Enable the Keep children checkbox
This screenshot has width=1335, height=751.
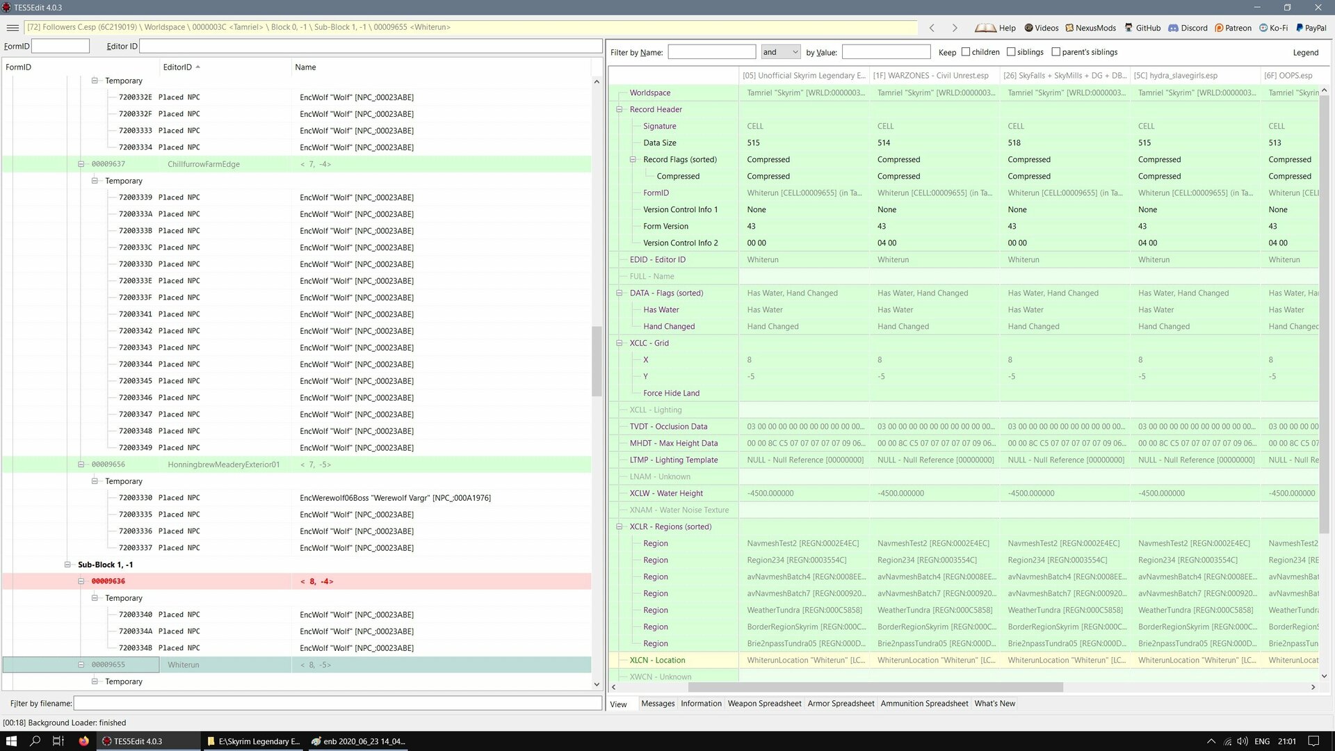pos(966,52)
